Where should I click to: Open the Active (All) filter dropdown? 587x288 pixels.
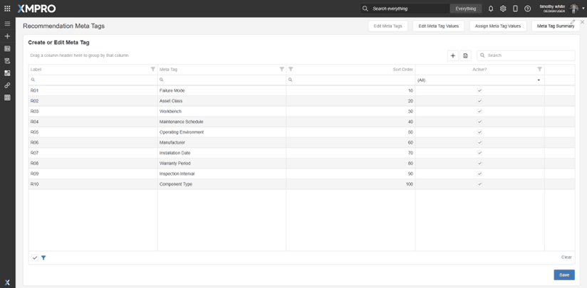click(539, 80)
